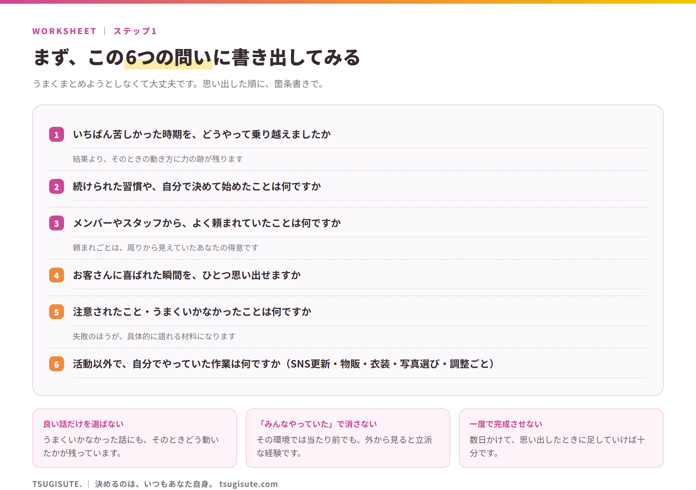Click question 'お客さんに喜ばれた瞬間を、ひとつ思い出せますか'
Image resolution: width=696 pixels, height=490 pixels.
click(x=187, y=275)
